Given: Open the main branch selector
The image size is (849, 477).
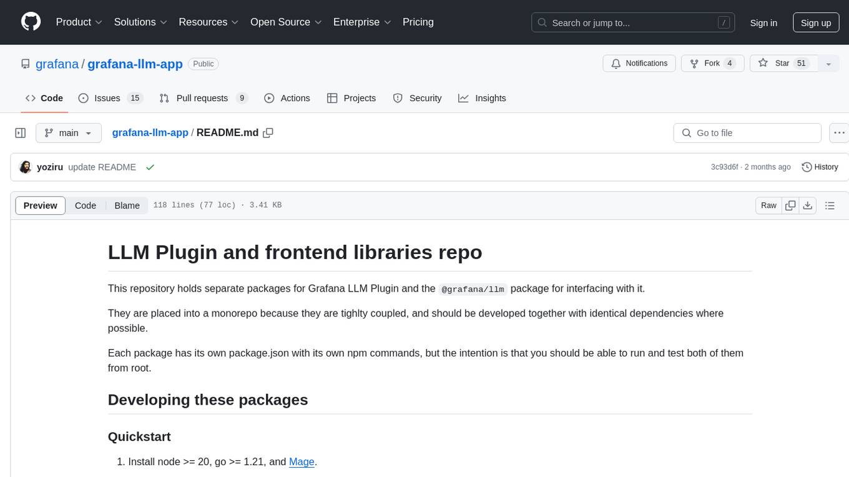Looking at the screenshot, I should [69, 133].
